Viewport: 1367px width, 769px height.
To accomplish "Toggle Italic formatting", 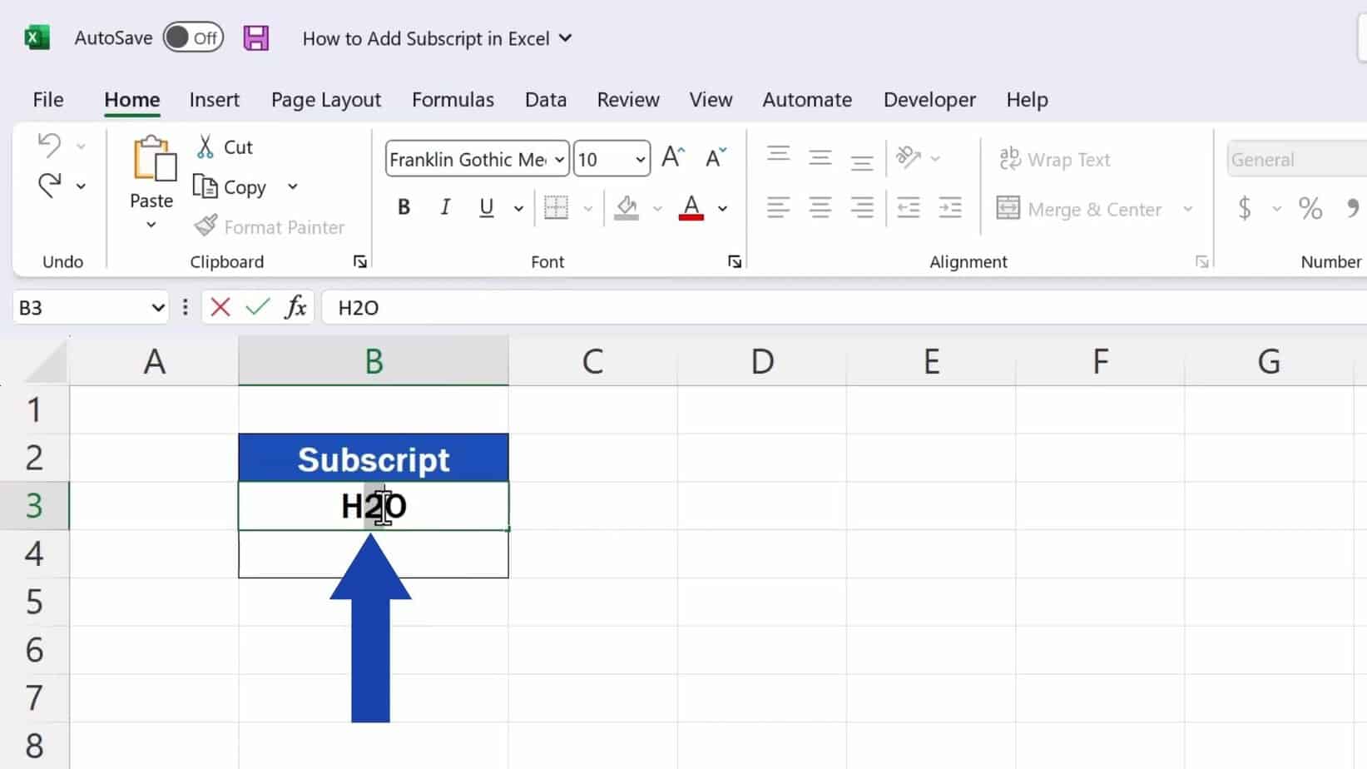I will pos(445,207).
